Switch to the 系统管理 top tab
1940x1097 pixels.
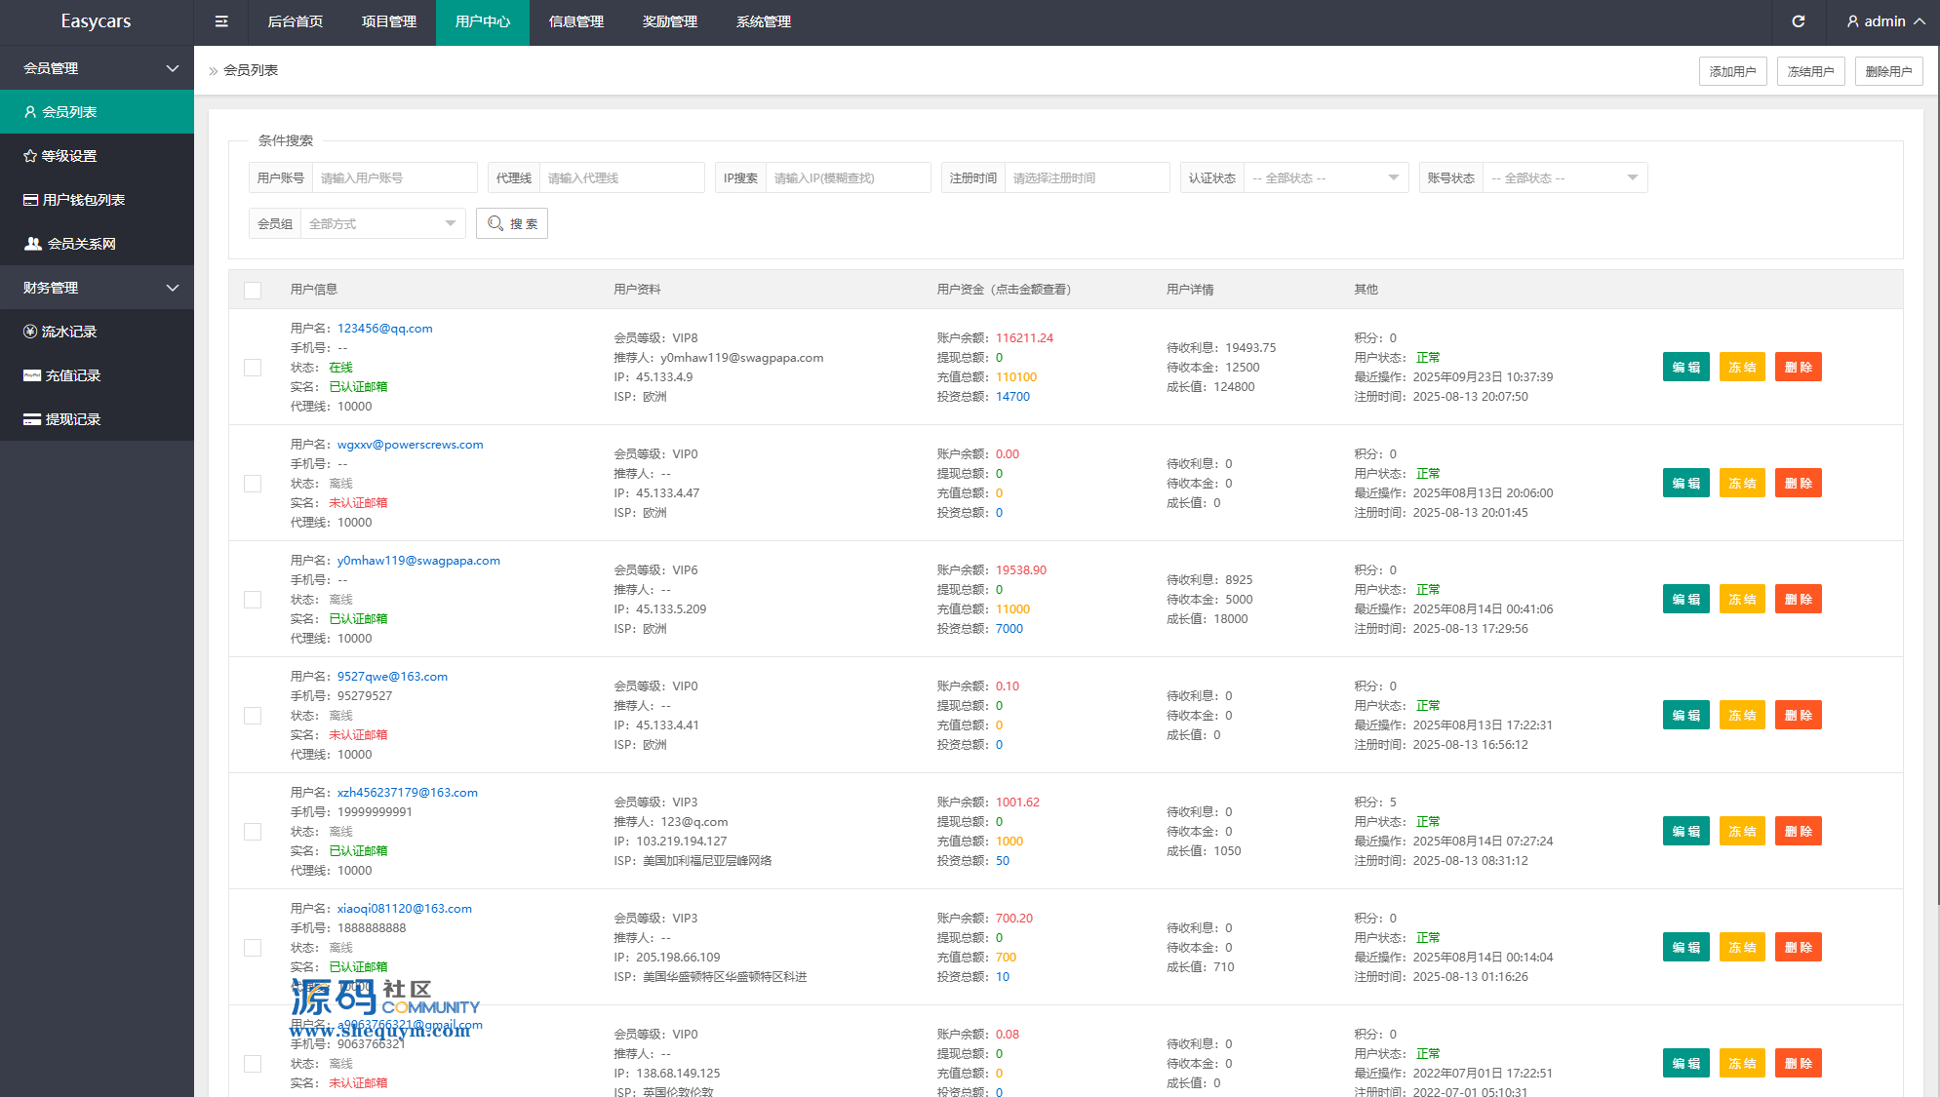pyautogui.click(x=764, y=21)
